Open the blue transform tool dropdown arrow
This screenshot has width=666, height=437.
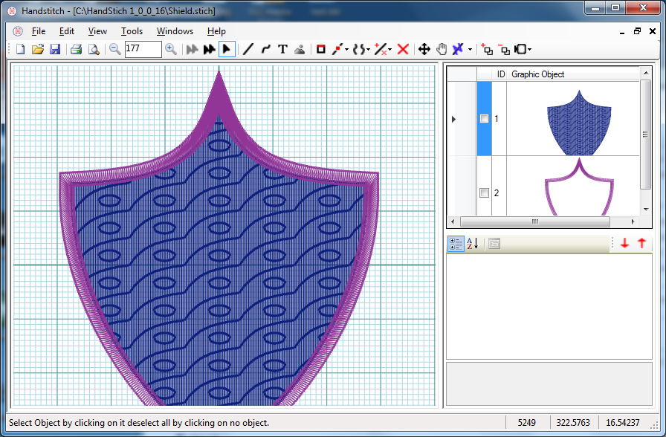[x=470, y=50]
